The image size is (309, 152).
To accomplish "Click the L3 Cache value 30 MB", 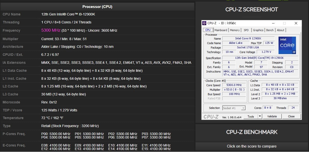I will pos(63,94).
